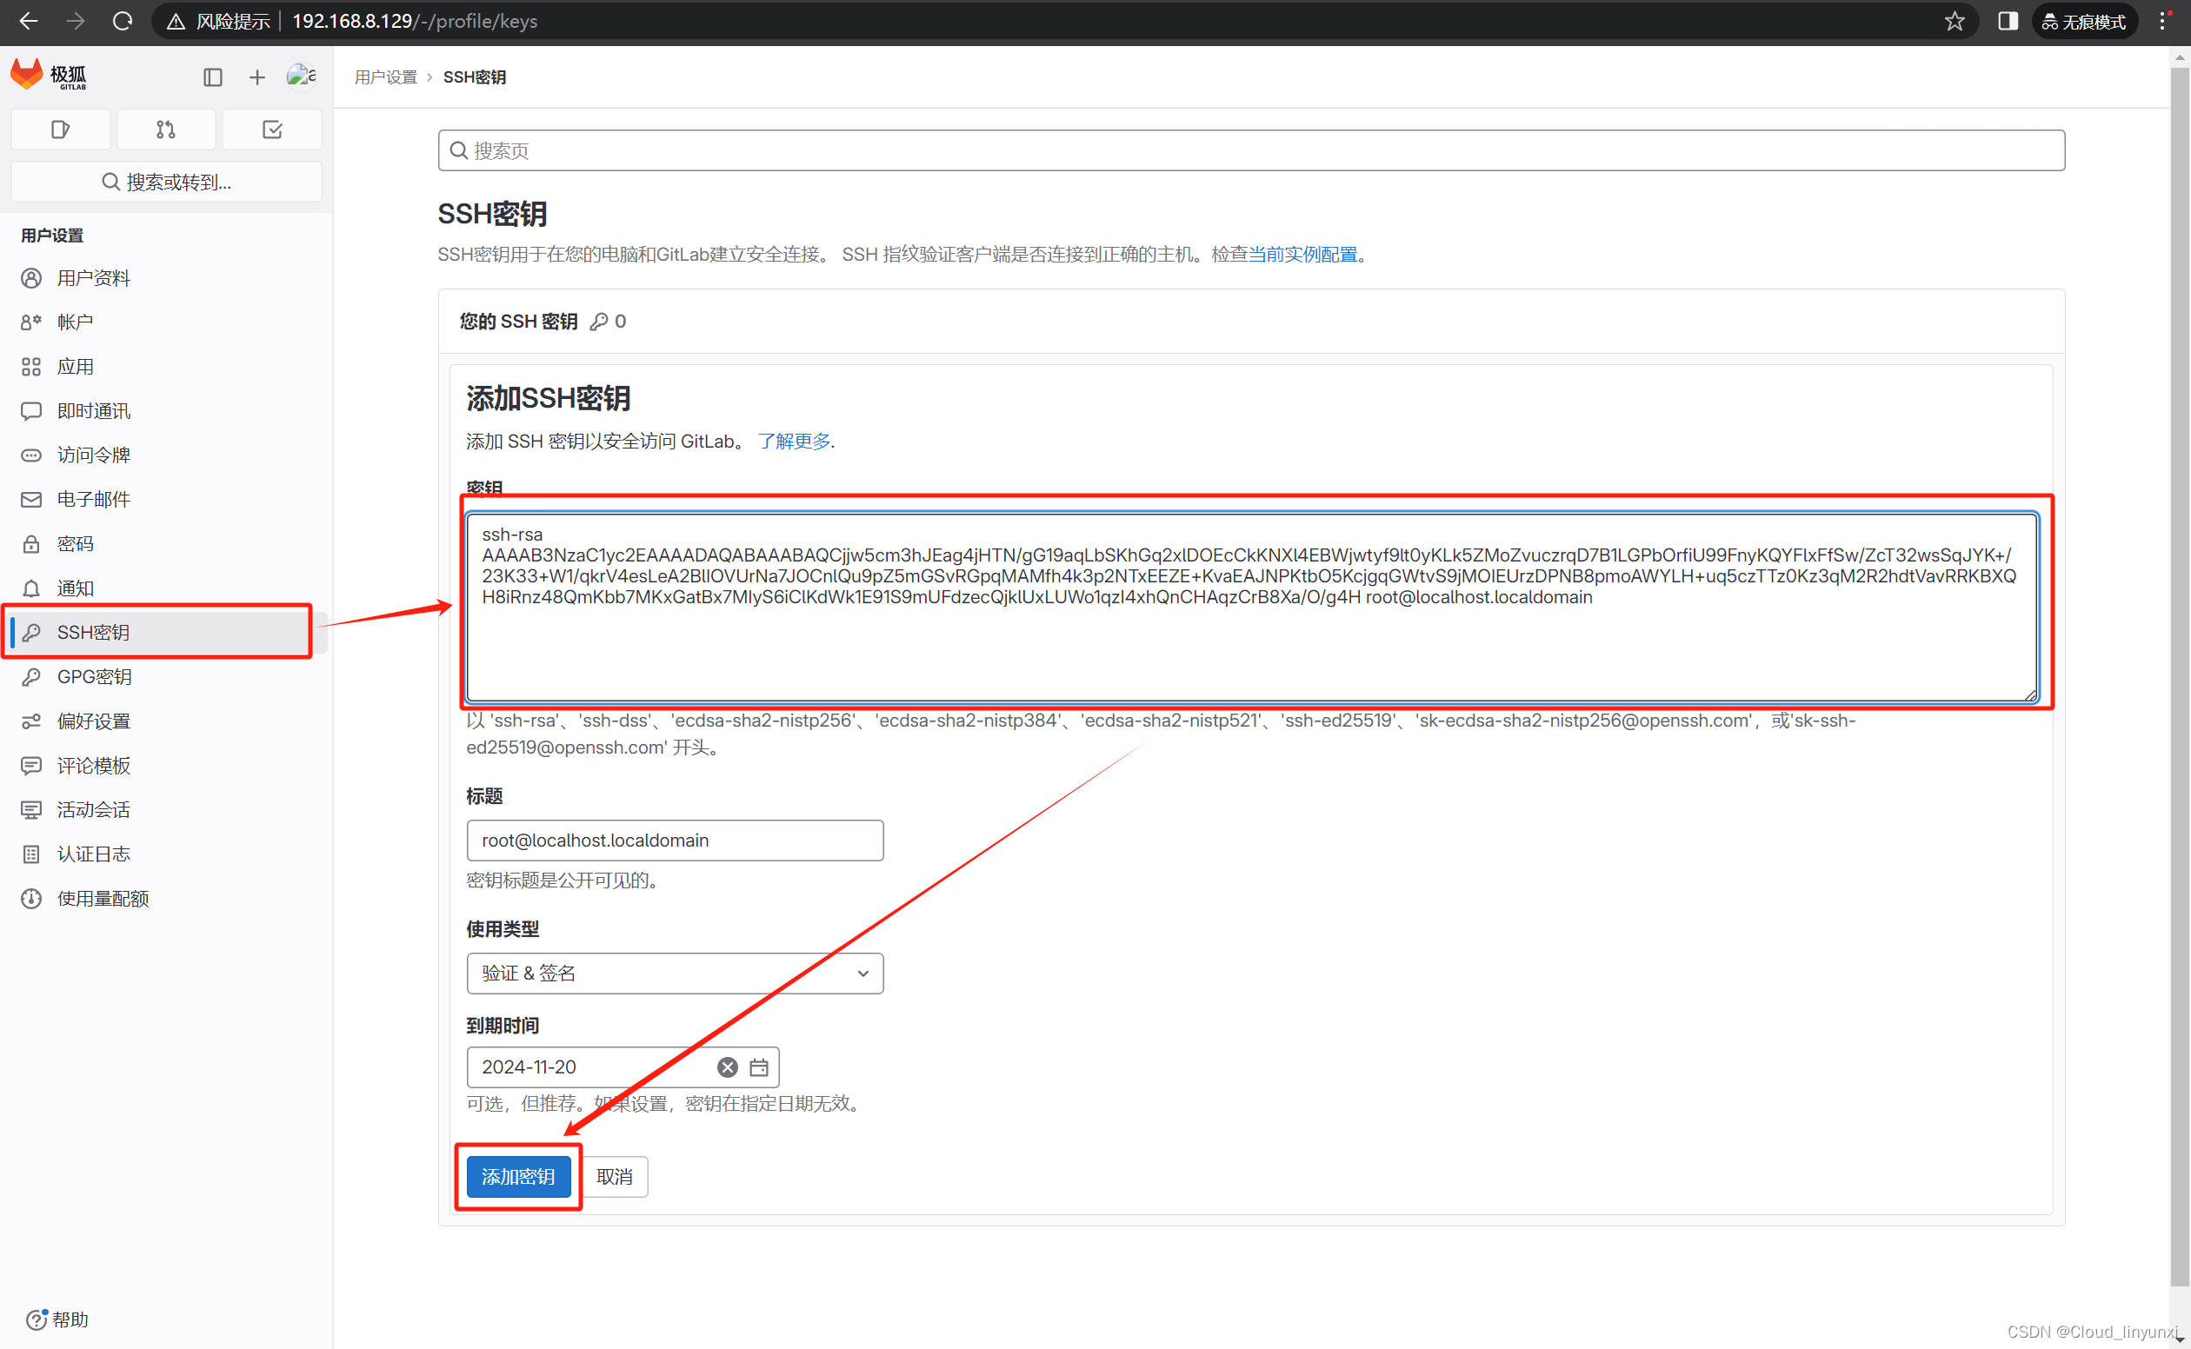Open GPG keys settings page
Image resolution: width=2191 pixels, height=1349 pixels.
(x=94, y=676)
